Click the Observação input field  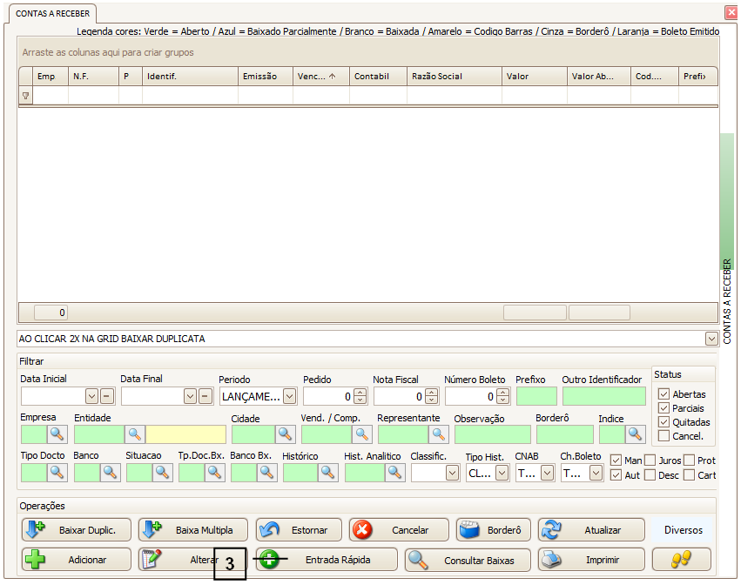[492, 434]
